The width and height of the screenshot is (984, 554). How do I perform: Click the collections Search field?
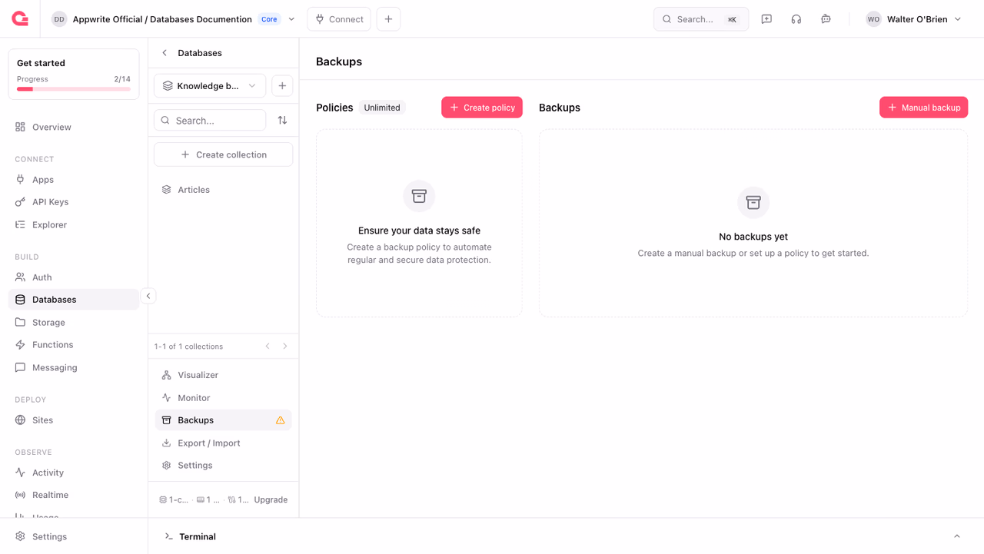pyautogui.click(x=210, y=121)
